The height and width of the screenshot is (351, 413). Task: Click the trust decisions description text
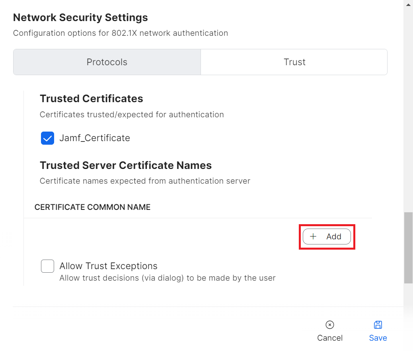tap(167, 278)
